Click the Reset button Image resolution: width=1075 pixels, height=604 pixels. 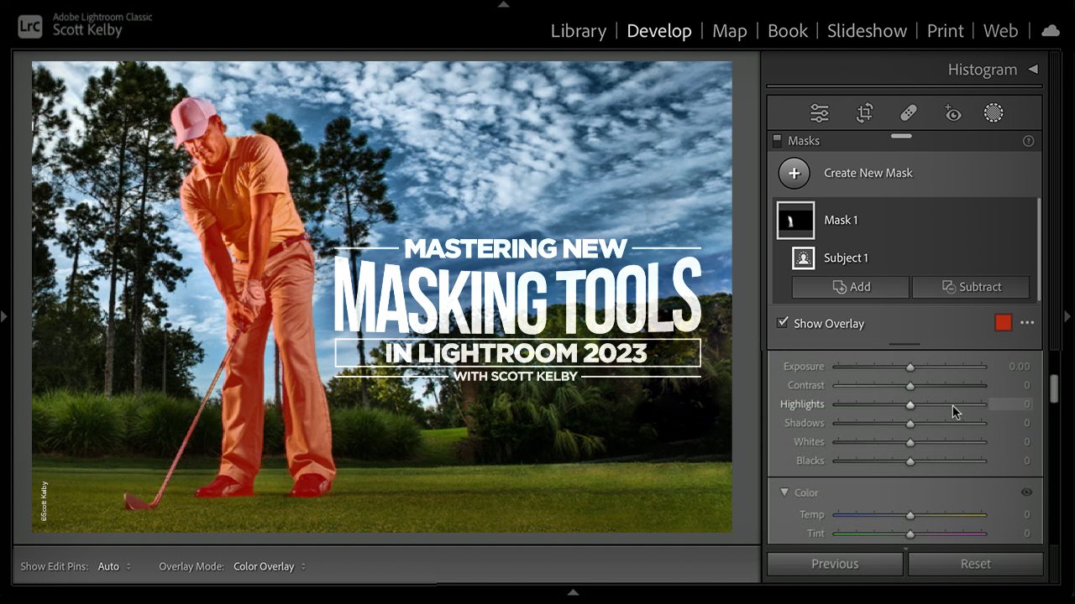975,564
